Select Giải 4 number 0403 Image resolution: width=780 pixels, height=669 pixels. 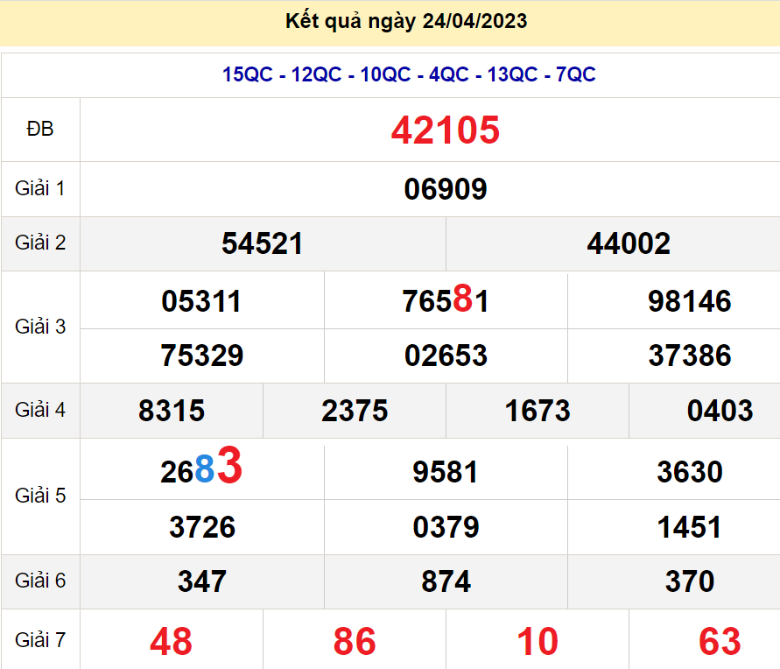[x=720, y=411]
